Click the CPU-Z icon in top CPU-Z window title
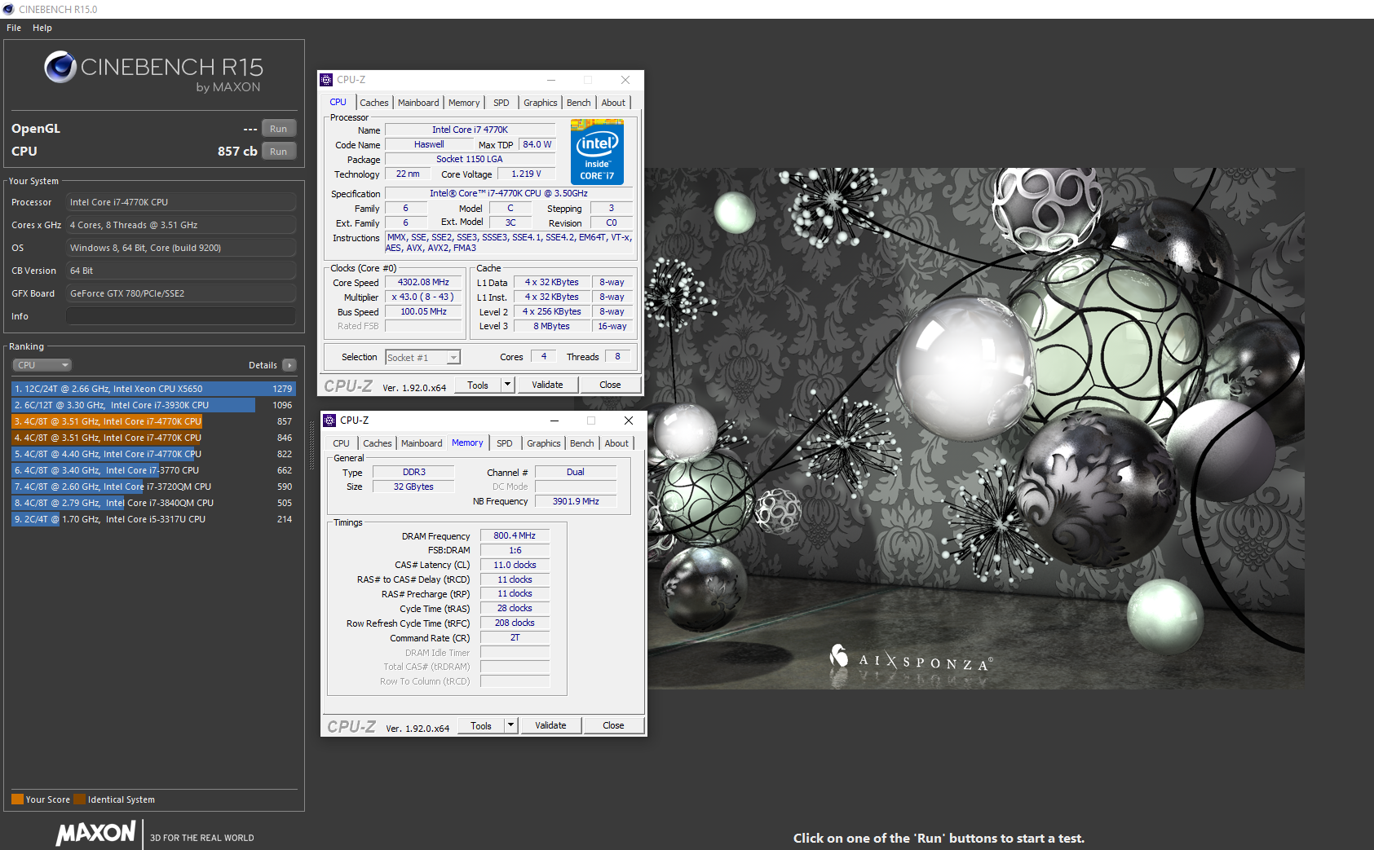 [326, 80]
